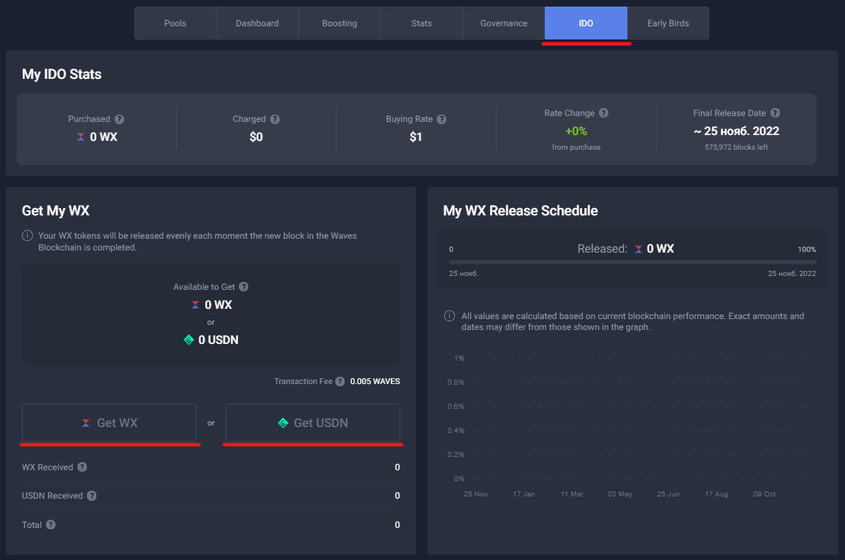Click info icon beside WX tokens release note
Image resolution: width=845 pixels, height=560 pixels.
pyautogui.click(x=27, y=236)
